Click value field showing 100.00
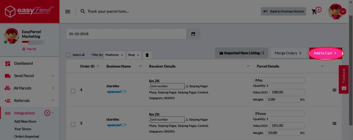Image resolution: width=353 pixels, height=140 pixels. tap(287, 92)
